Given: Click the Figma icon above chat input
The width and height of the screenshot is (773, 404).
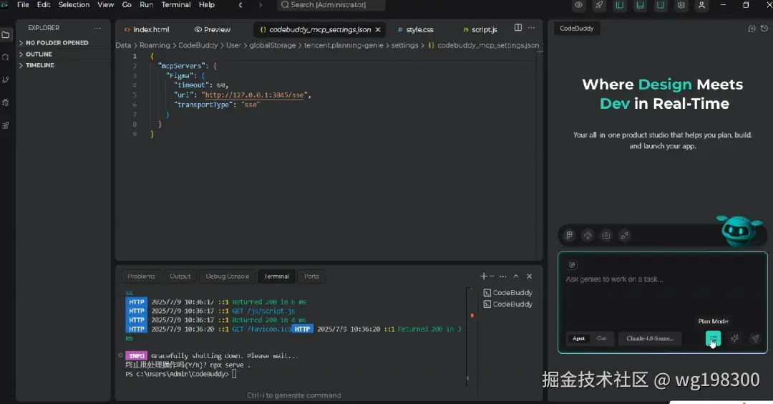Looking at the screenshot, I should (x=570, y=235).
